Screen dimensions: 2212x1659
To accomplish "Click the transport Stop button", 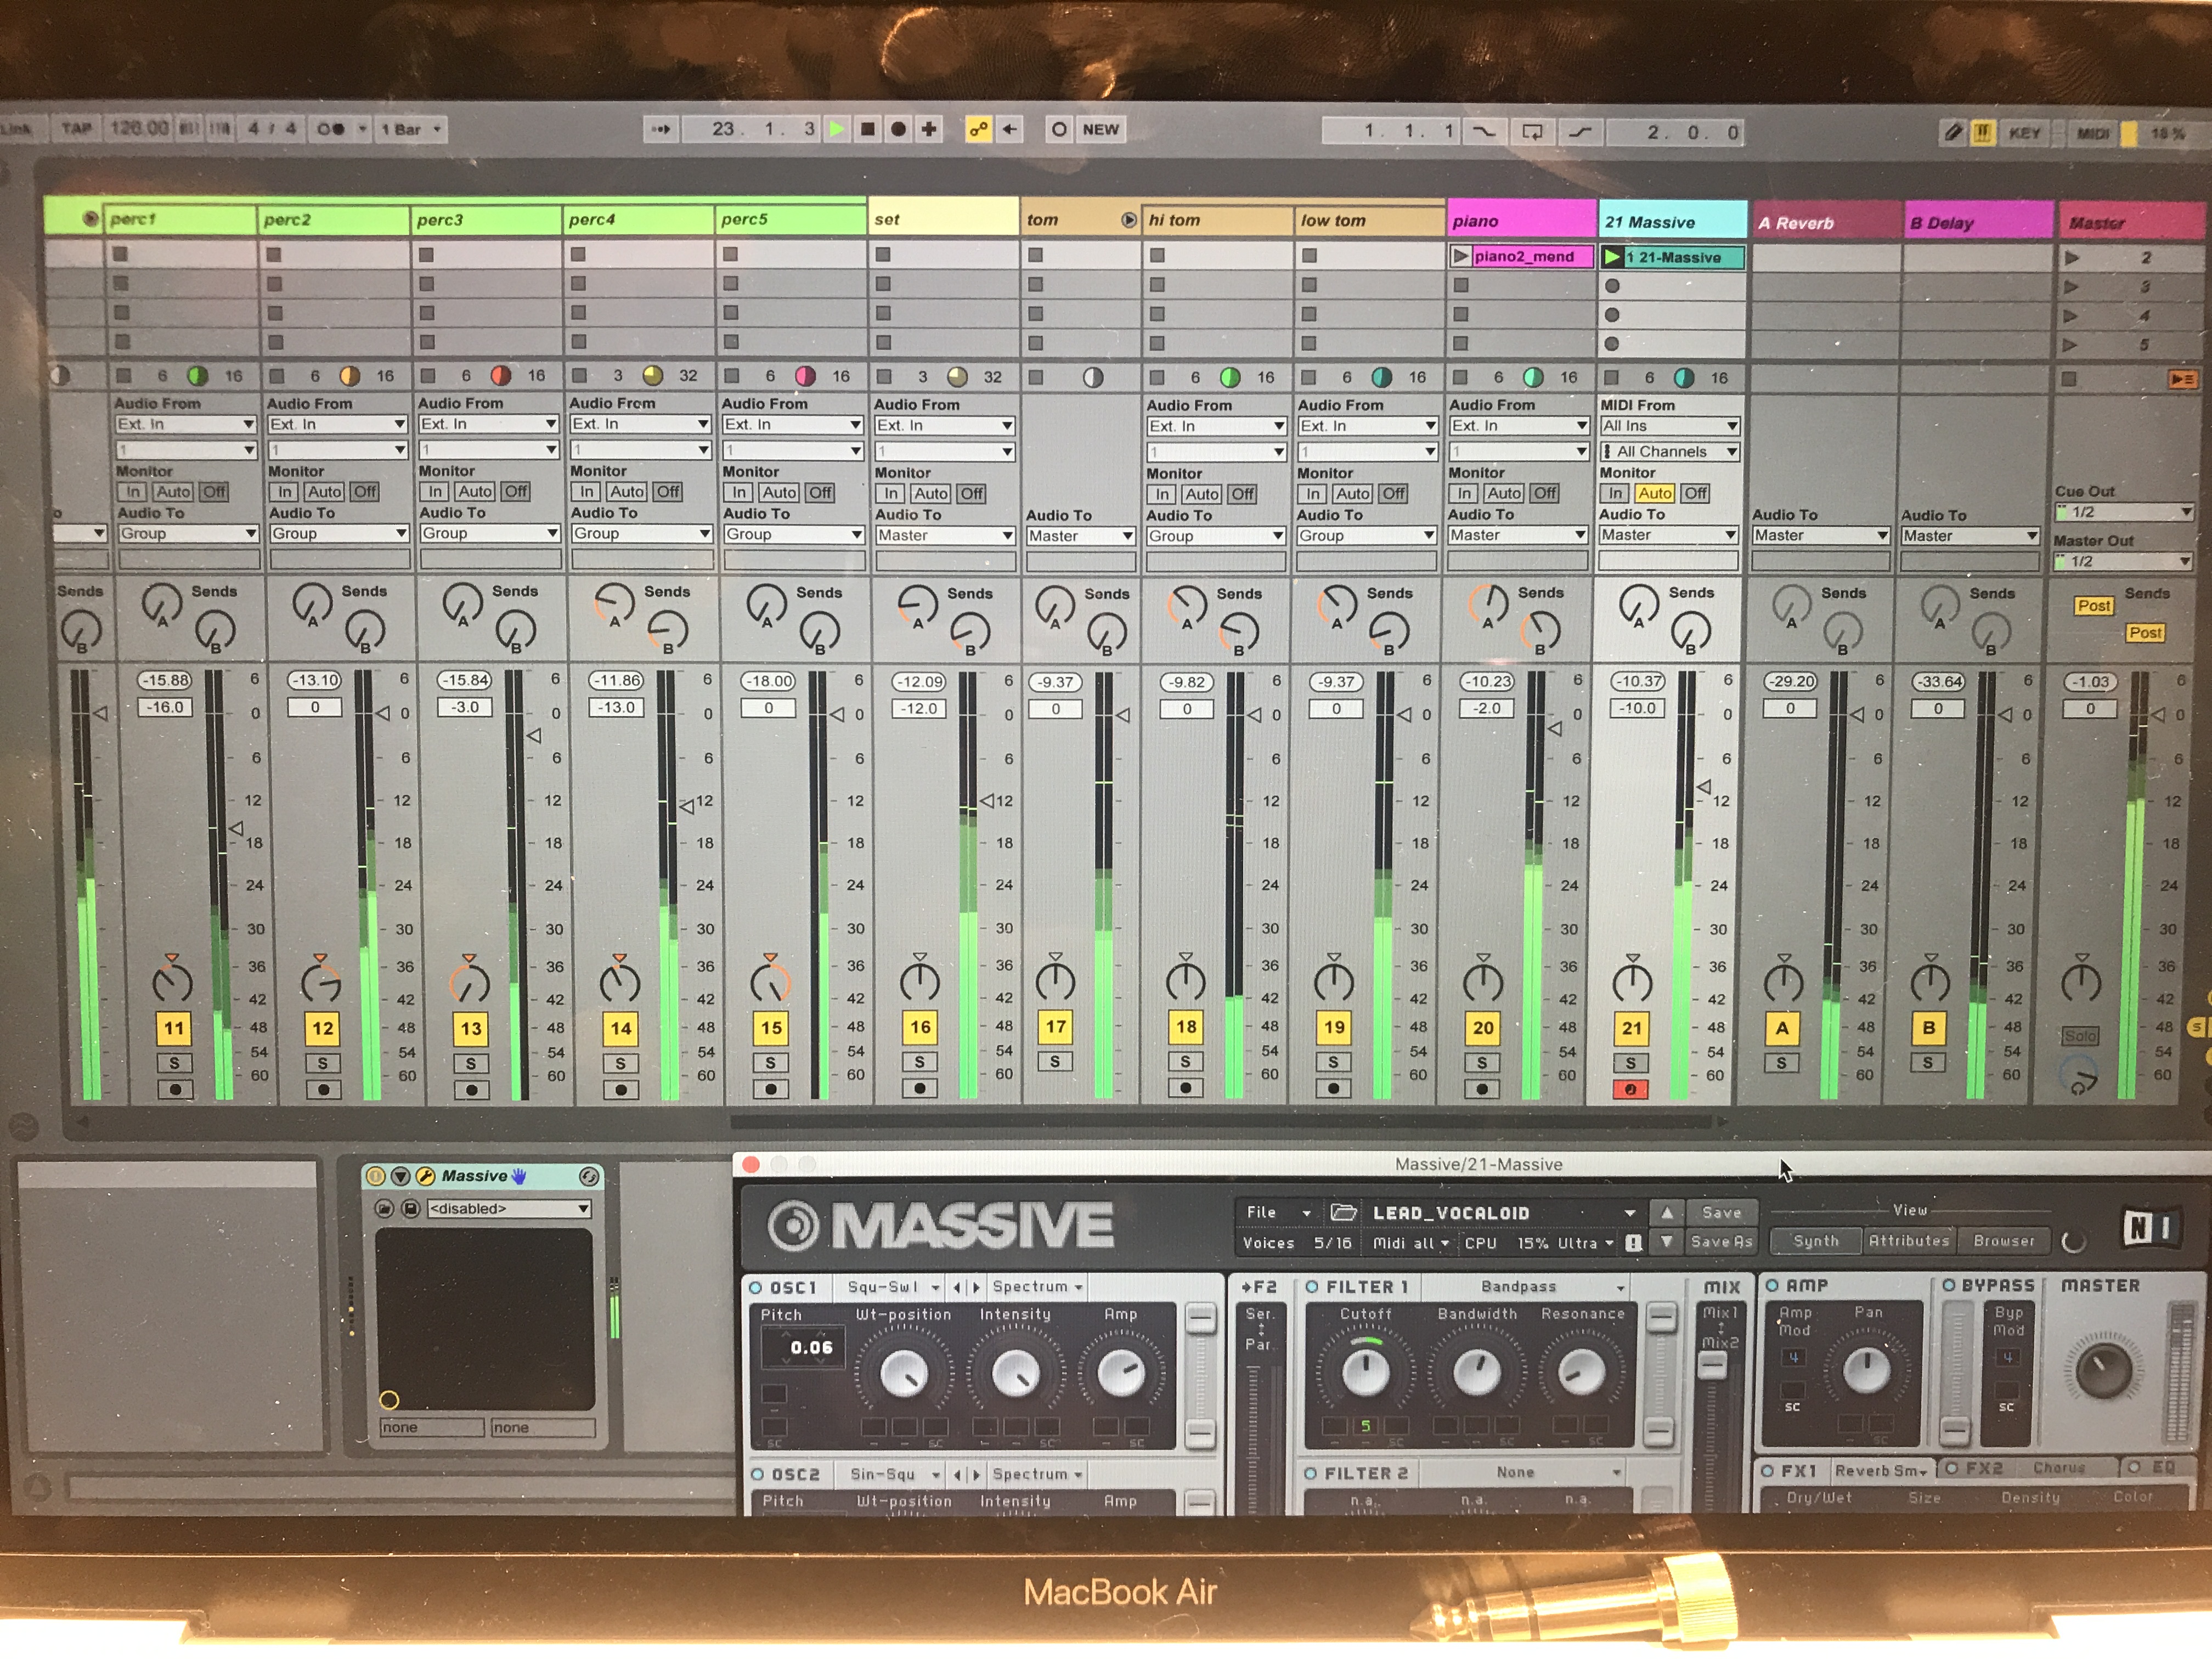I will coord(868,129).
